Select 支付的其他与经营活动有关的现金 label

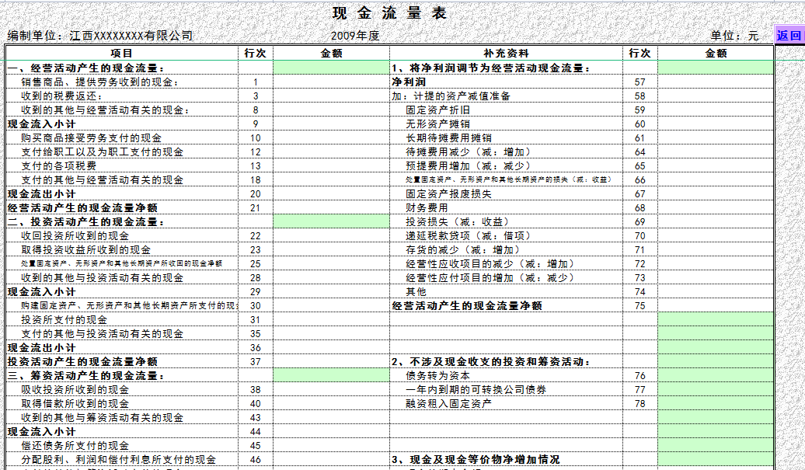[x=102, y=179]
